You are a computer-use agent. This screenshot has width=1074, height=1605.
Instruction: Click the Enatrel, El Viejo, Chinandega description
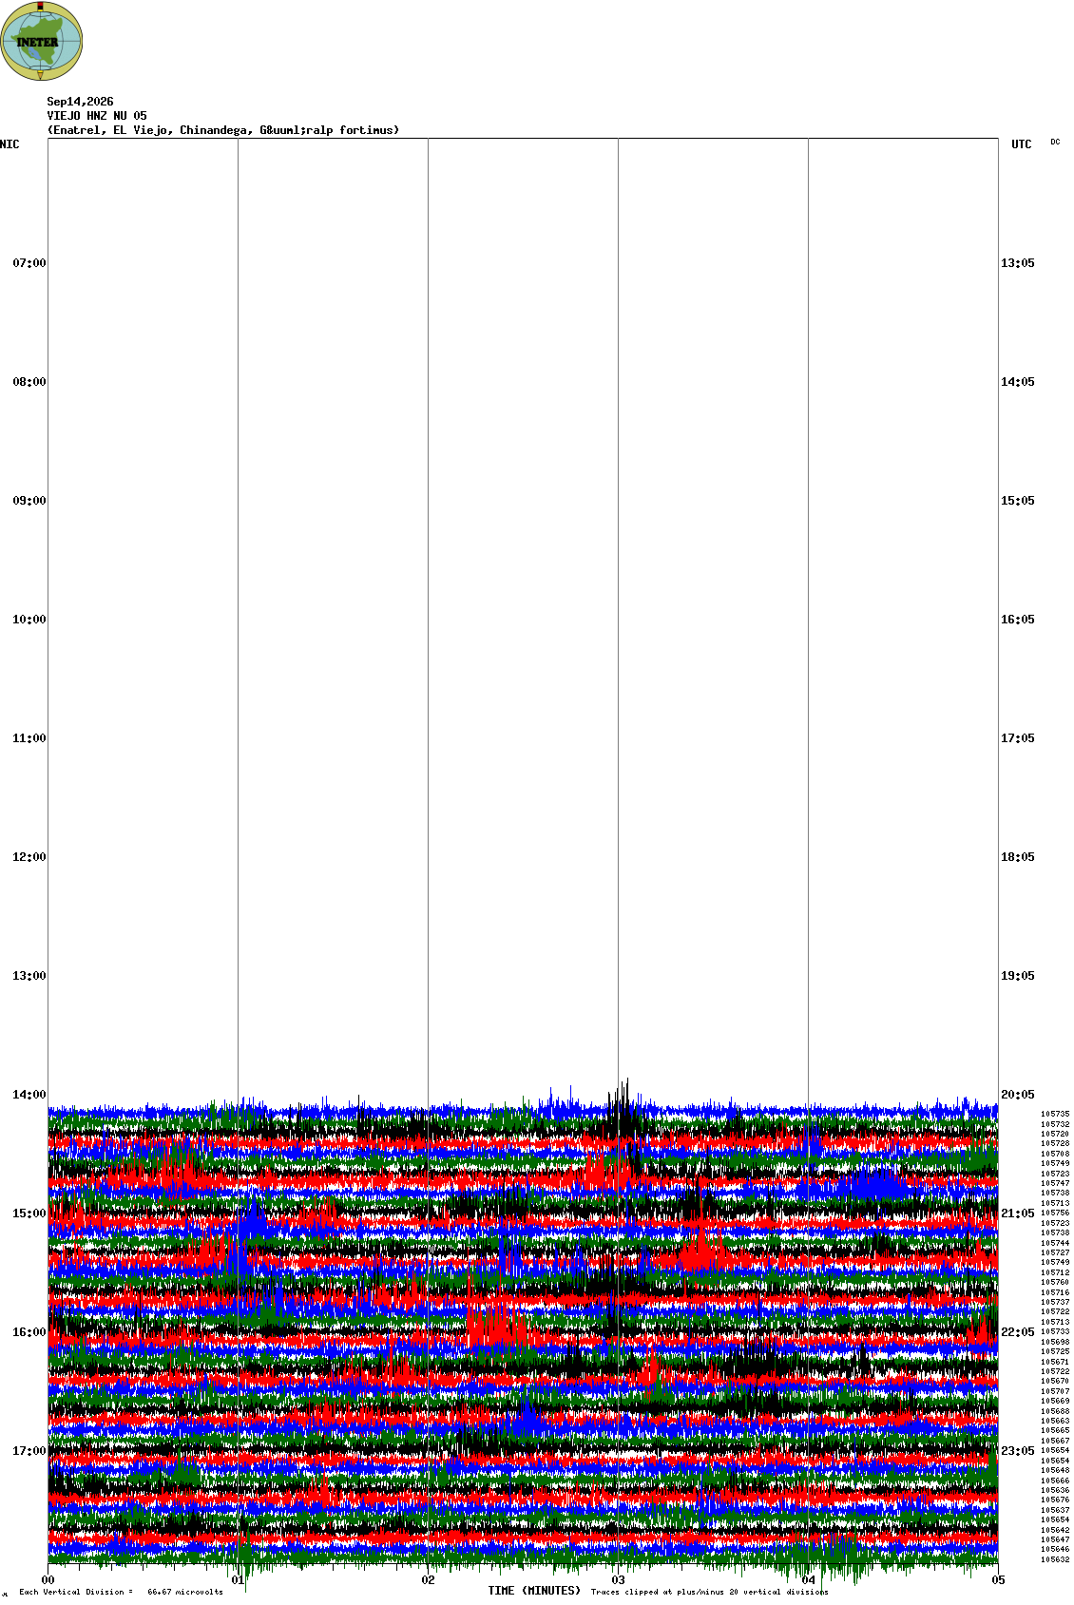(223, 130)
